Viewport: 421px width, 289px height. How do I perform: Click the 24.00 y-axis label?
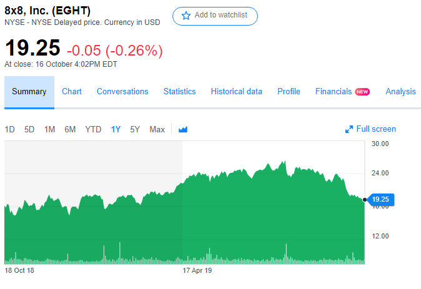click(x=380, y=173)
